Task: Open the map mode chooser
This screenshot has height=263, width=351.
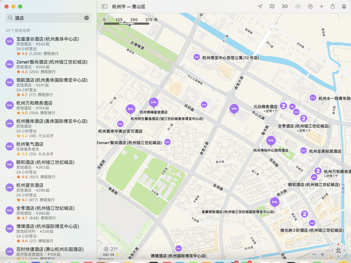Action: pos(272,6)
